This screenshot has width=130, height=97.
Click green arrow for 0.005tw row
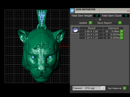(122, 38)
